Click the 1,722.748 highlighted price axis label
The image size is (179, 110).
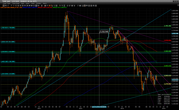(175, 33)
